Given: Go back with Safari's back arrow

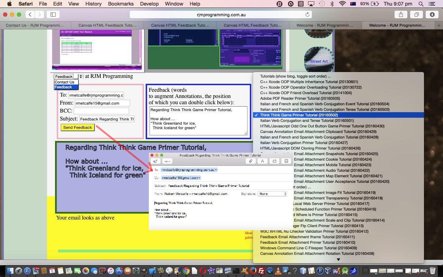Looking at the screenshot, I should click(30, 15).
